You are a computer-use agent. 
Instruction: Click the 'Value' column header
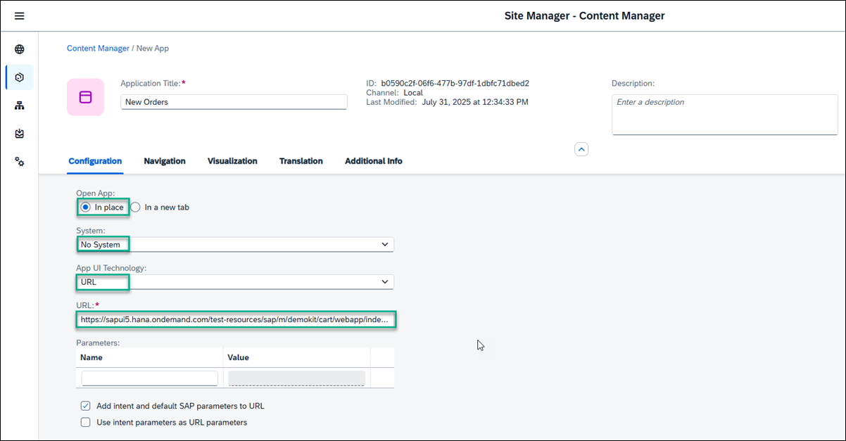click(239, 357)
